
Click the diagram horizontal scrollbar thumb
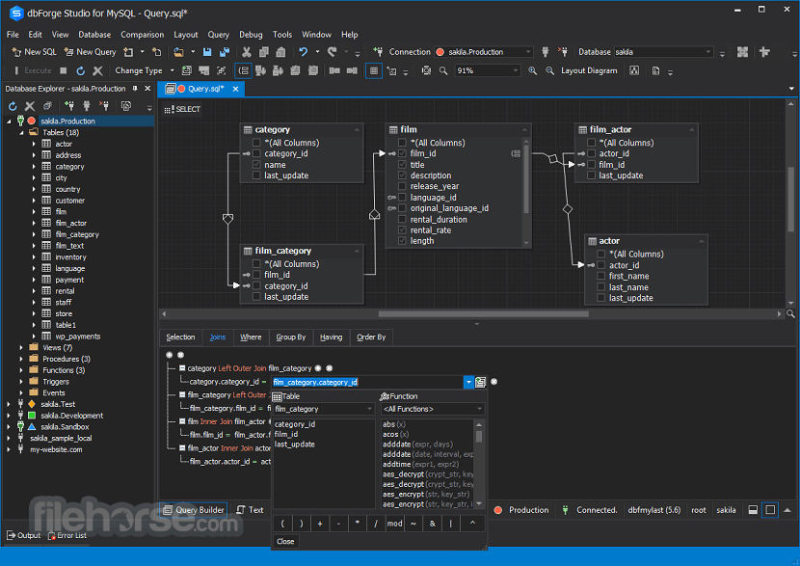[483, 314]
